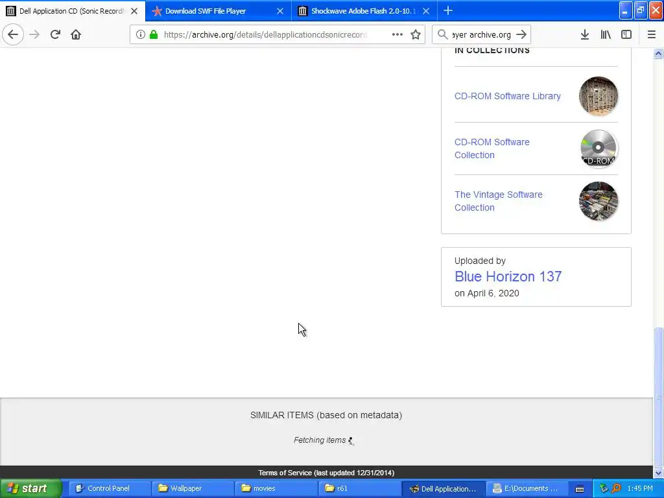Click the archive.org address bar URL

click(265, 35)
